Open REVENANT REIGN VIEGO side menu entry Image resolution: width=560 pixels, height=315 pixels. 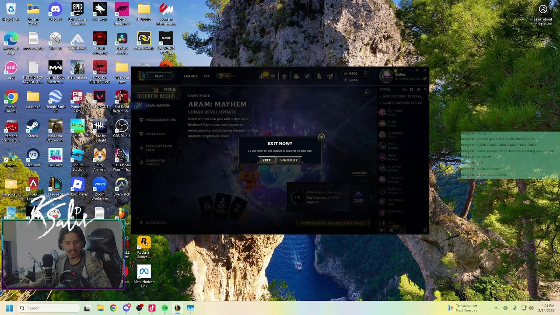point(155,148)
